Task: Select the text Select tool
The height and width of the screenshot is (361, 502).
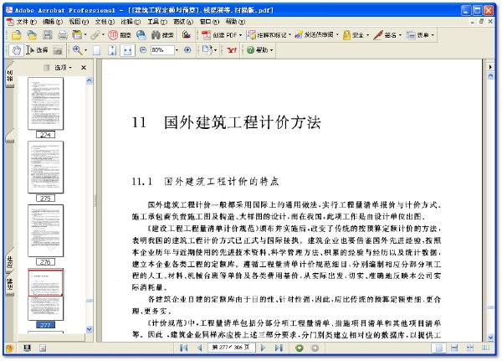Action: click(37, 50)
